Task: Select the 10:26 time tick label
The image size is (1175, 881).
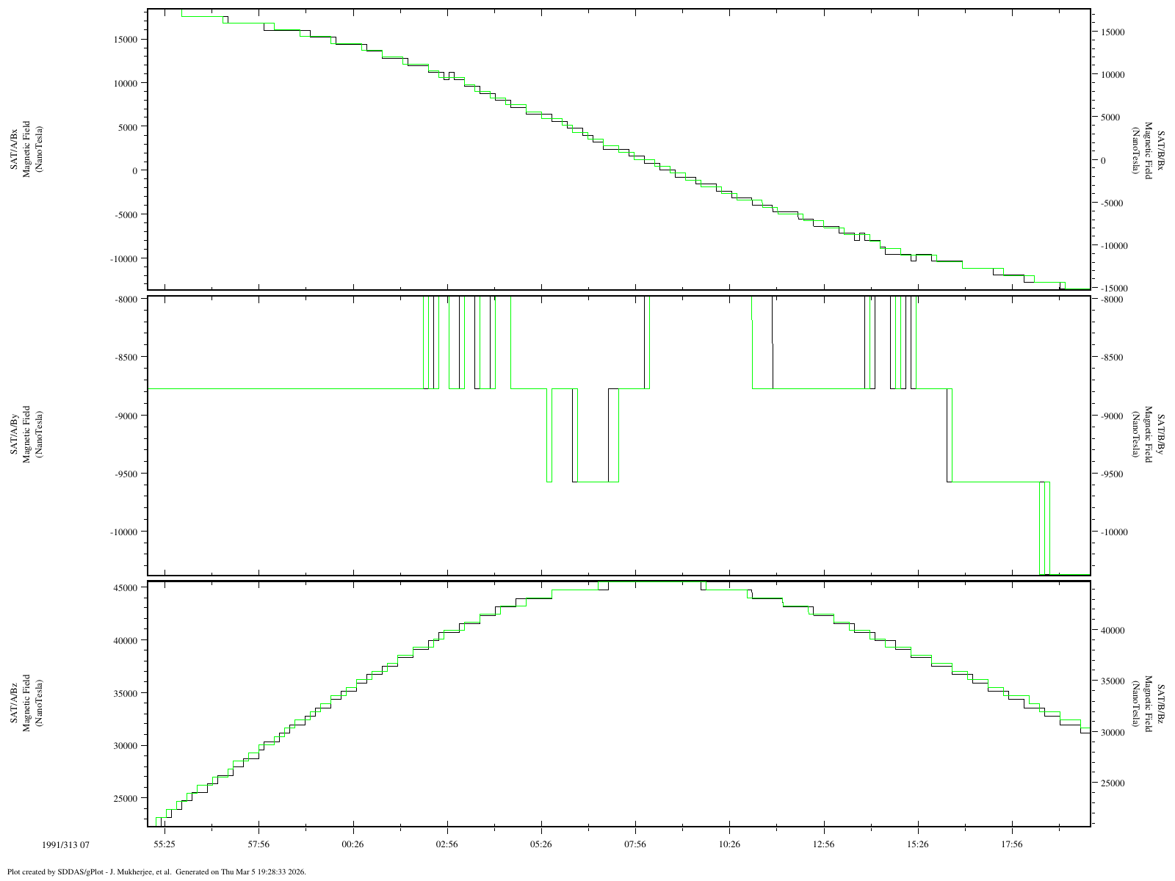Action: pos(729,844)
